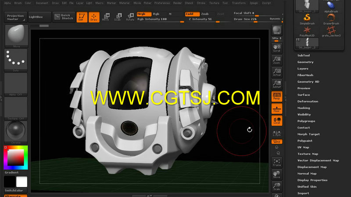Toggle XYZ rotation mode
This screenshot has width=351, height=197.
pos(277,141)
